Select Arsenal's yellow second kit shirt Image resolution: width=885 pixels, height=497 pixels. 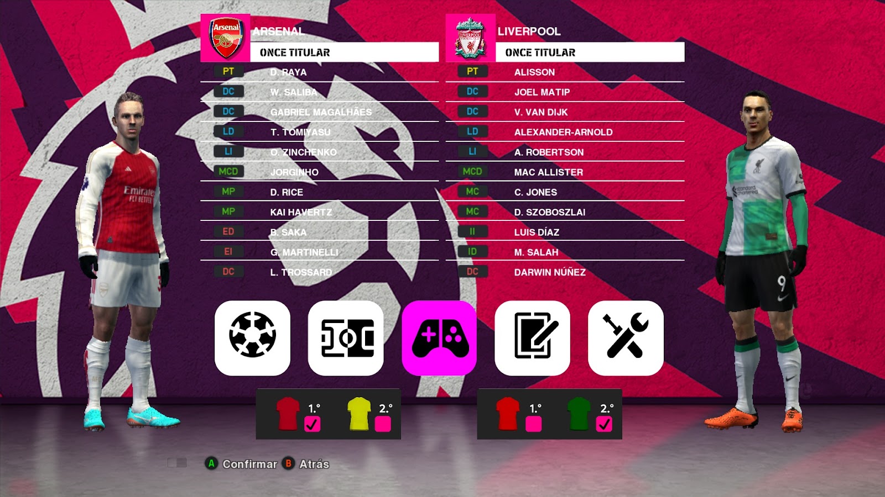point(359,413)
